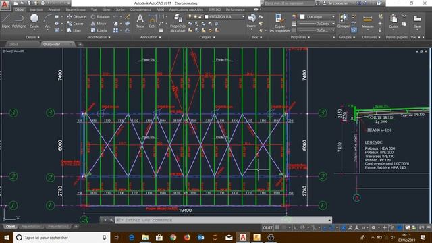
Task: Click the Insérer block tool
Action: point(252,21)
